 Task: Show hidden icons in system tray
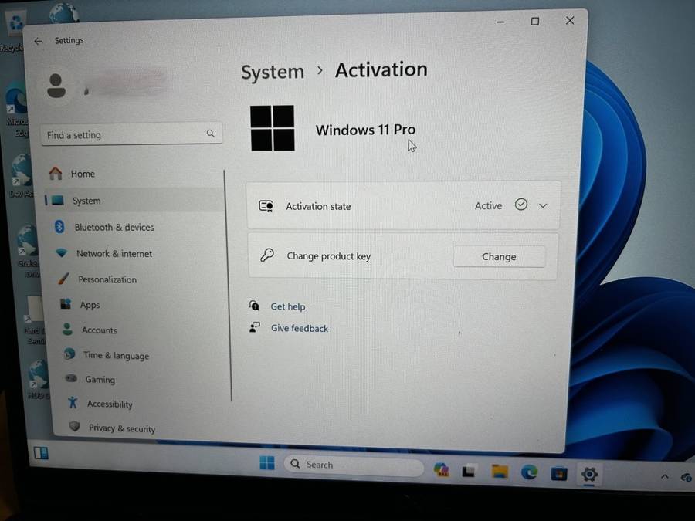click(664, 477)
